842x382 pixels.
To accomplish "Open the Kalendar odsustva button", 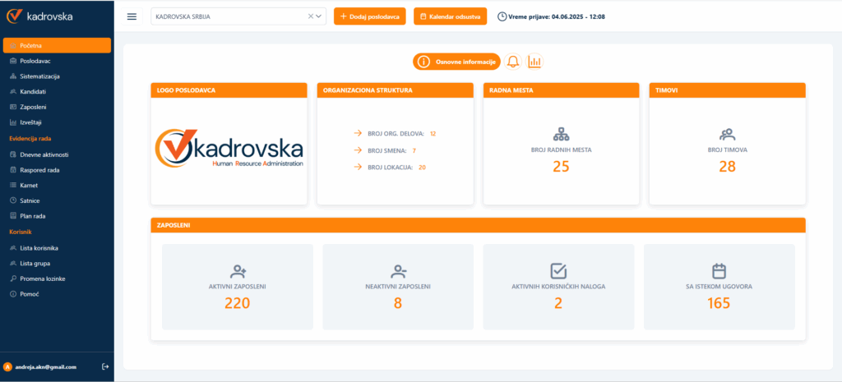I will point(450,16).
